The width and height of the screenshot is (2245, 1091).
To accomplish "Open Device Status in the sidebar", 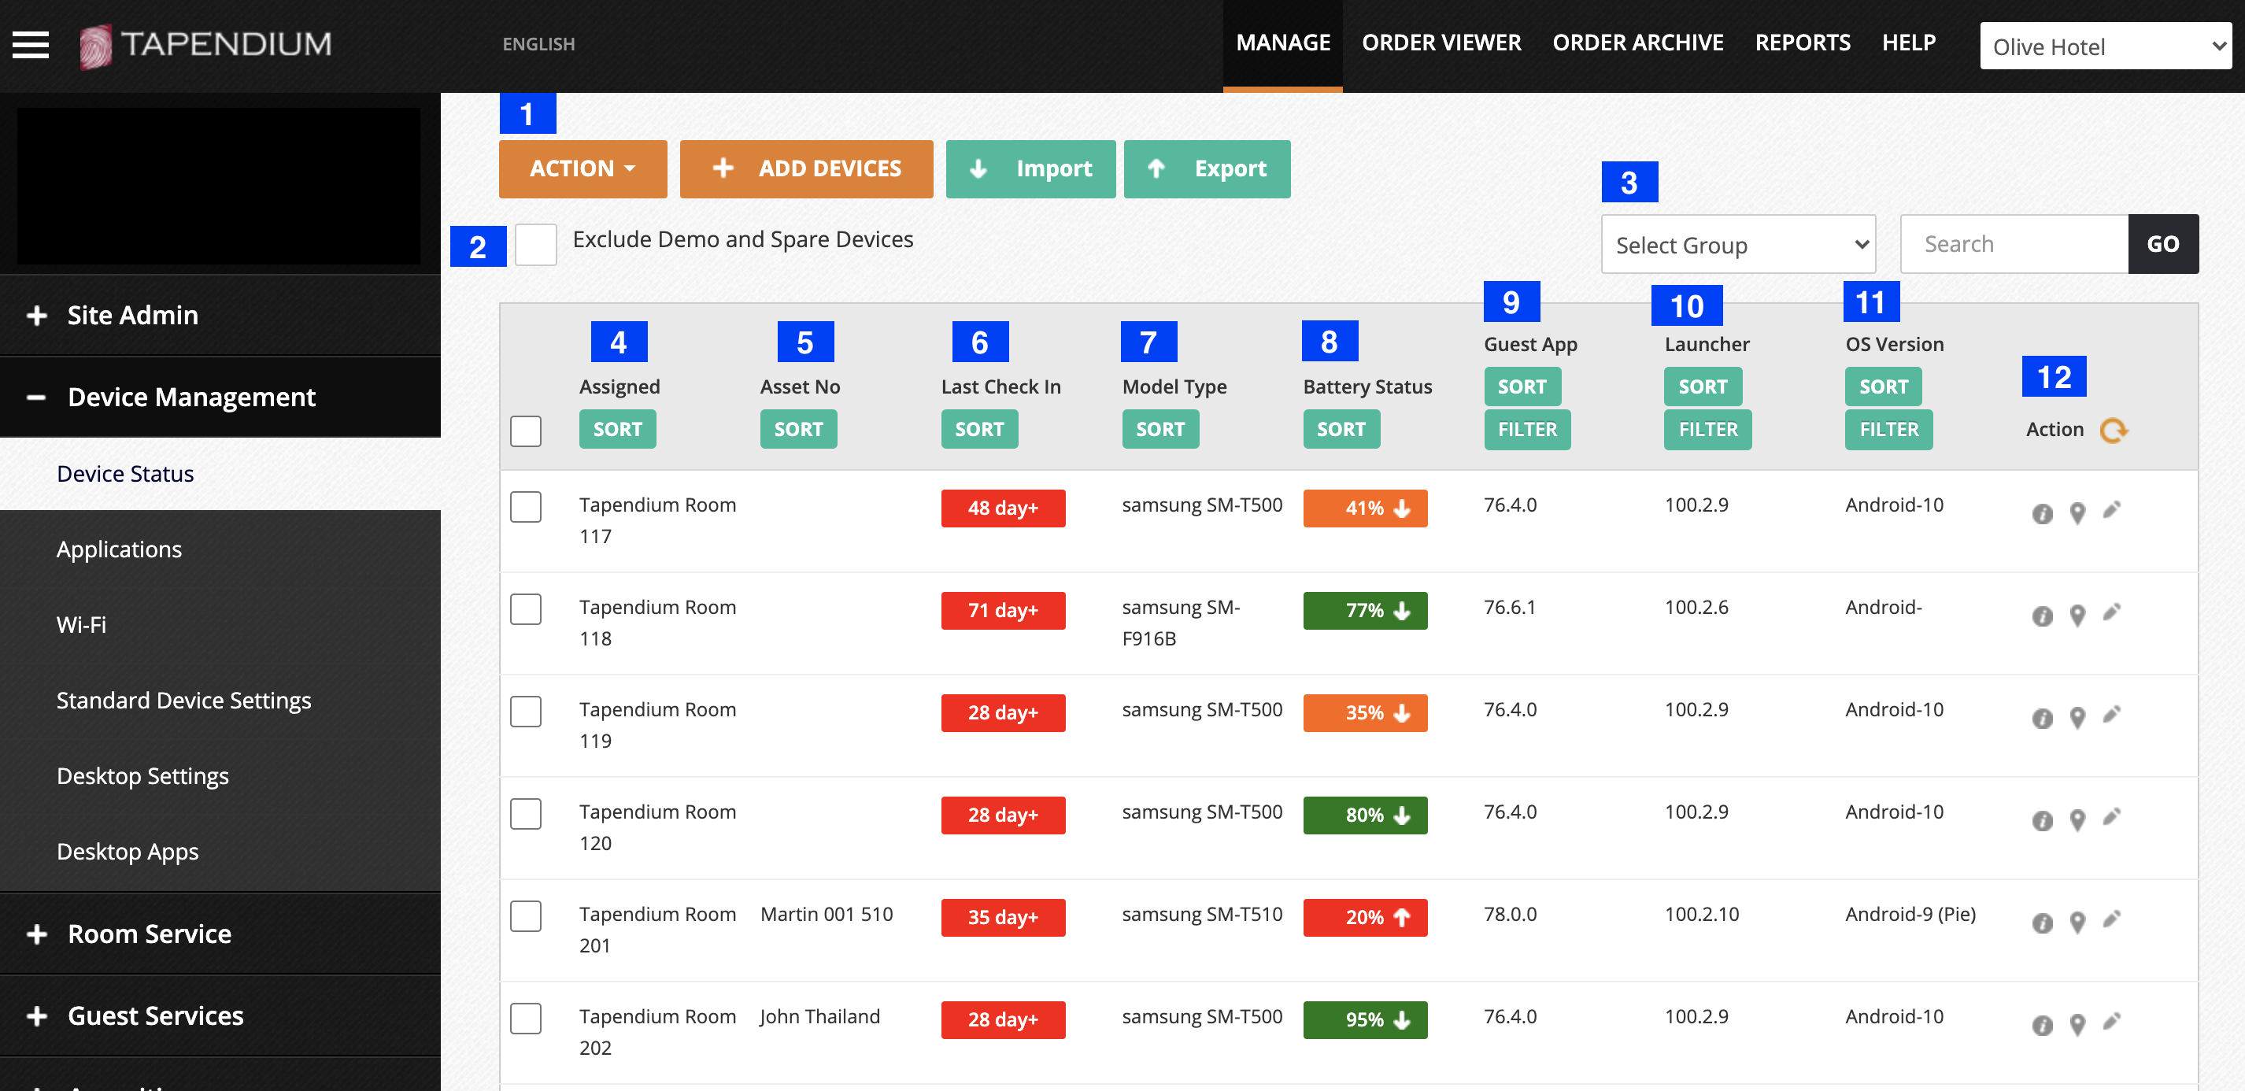I will (124, 473).
